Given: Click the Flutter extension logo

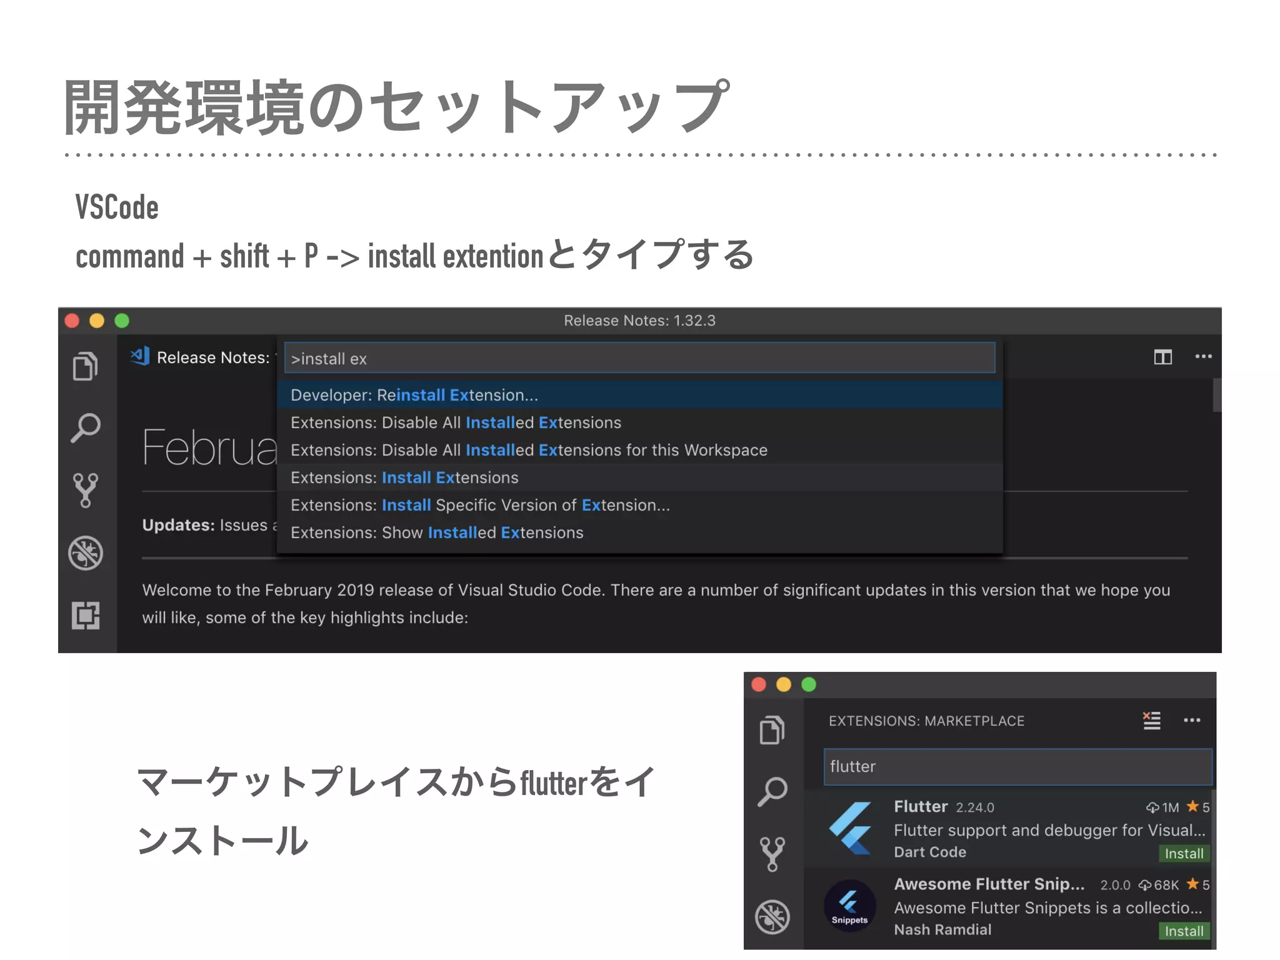Looking at the screenshot, I should (850, 828).
